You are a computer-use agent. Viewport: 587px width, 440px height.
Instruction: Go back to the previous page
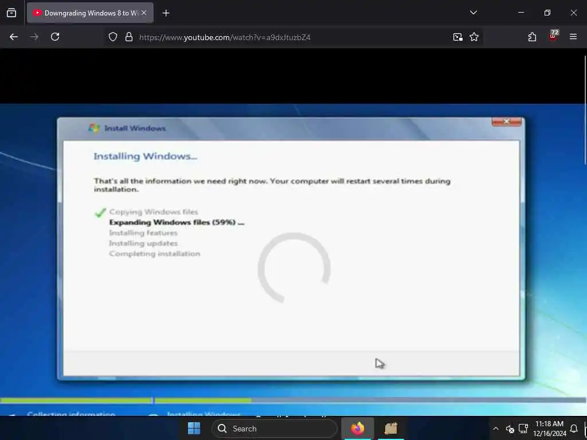point(14,37)
